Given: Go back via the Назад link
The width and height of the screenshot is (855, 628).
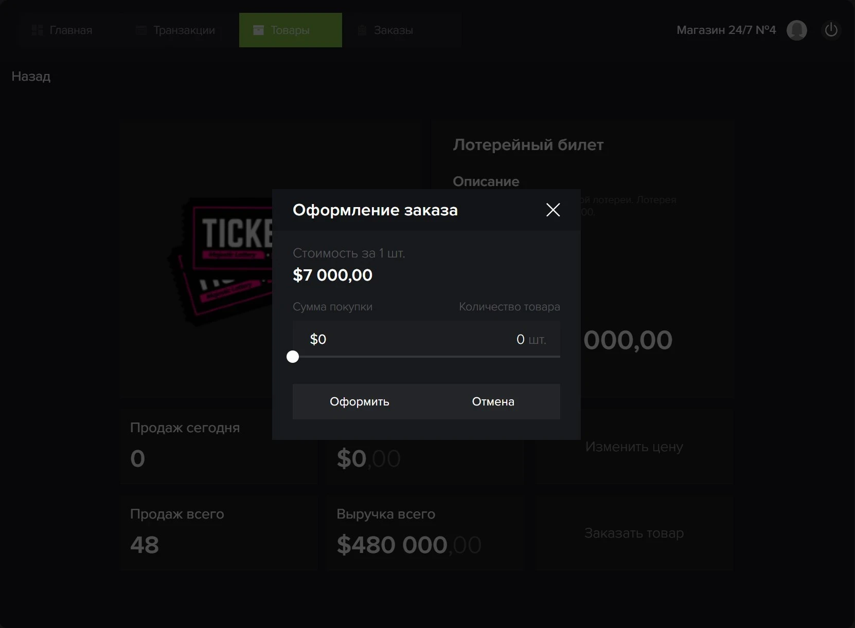Looking at the screenshot, I should pyautogui.click(x=31, y=77).
